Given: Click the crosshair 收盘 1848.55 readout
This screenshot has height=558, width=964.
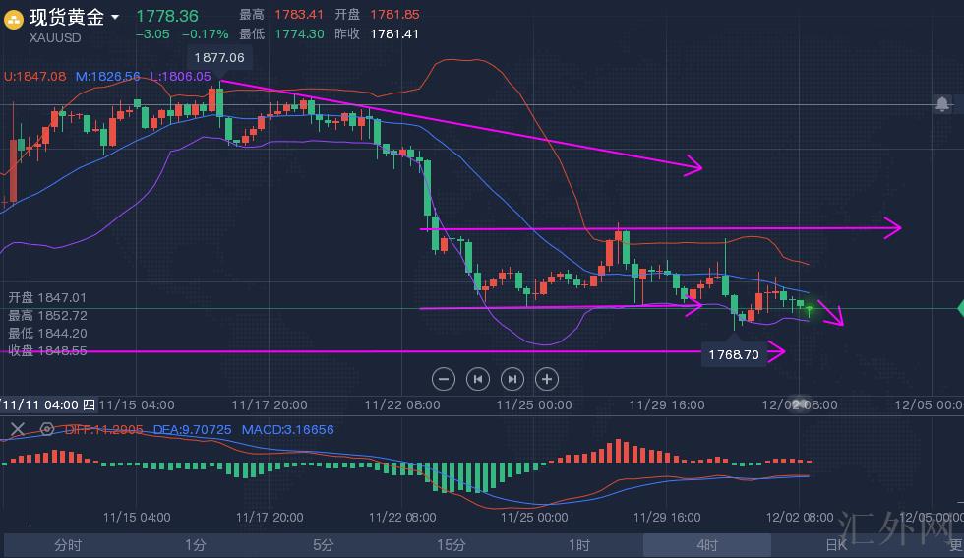Looking at the screenshot, I should pyautogui.click(x=47, y=351).
